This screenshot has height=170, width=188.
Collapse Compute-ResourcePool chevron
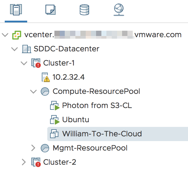33,91
